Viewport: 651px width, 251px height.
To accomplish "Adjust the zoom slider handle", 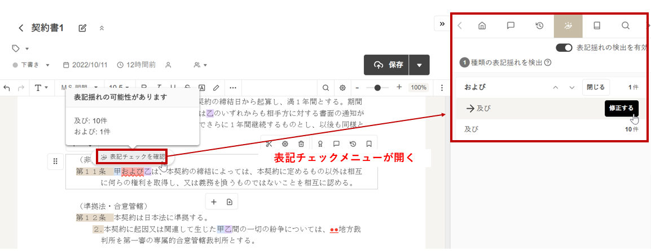I will click(x=377, y=88).
